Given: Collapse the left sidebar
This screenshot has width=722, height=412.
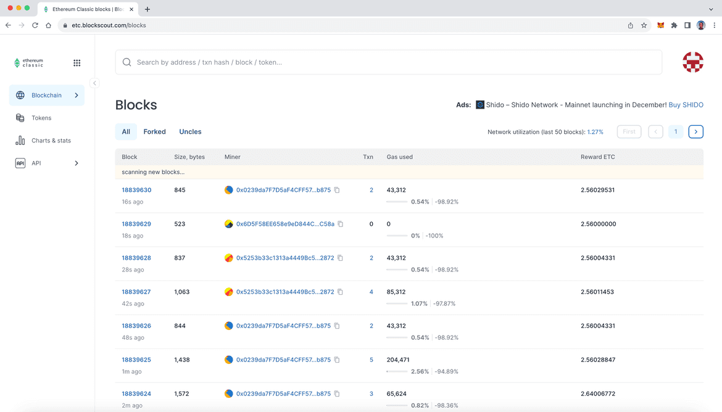Looking at the screenshot, I should click(94, 83).
